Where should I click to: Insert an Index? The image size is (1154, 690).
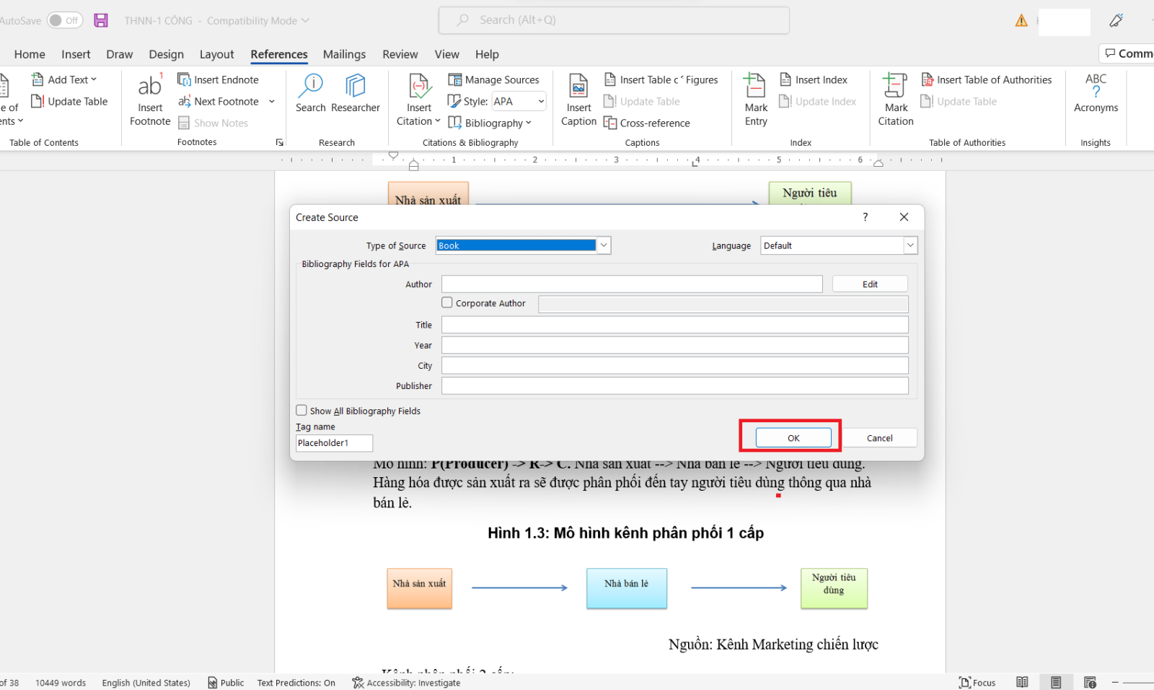point(814,79)
